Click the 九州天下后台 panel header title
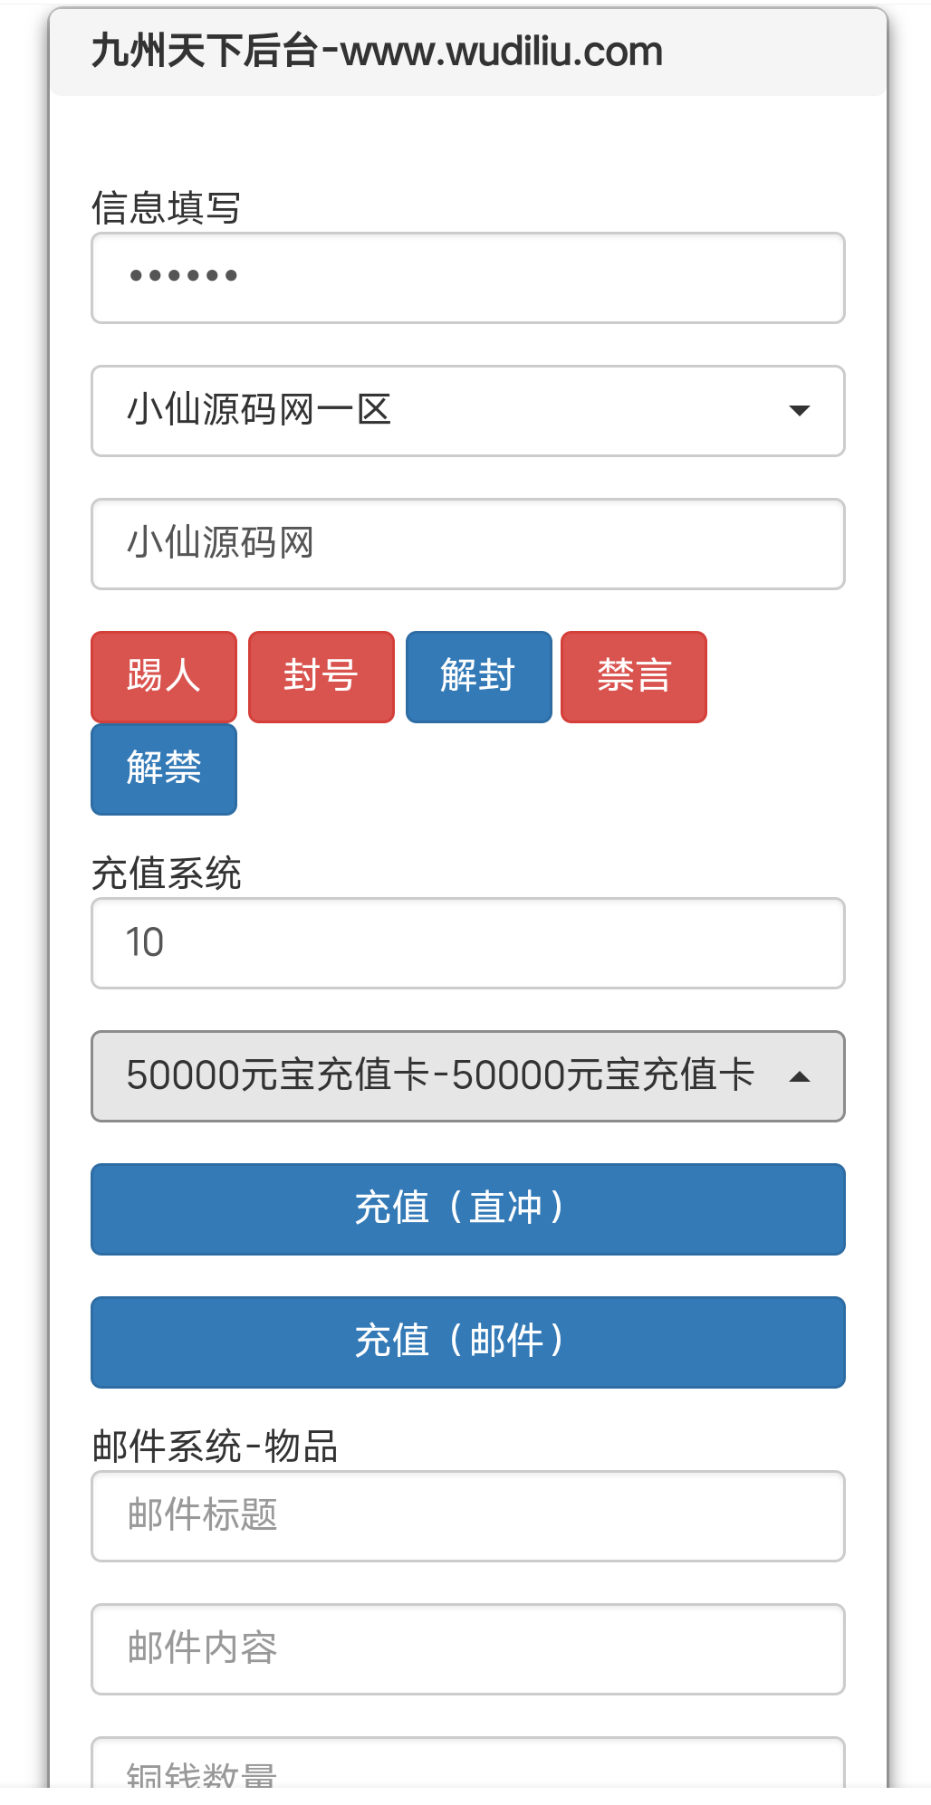This screenshot has width=931, height=1805. 377,52
